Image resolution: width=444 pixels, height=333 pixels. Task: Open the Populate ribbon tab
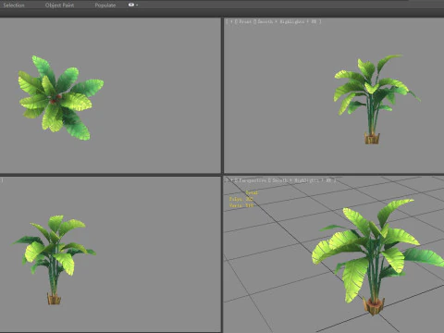point(105,5)
